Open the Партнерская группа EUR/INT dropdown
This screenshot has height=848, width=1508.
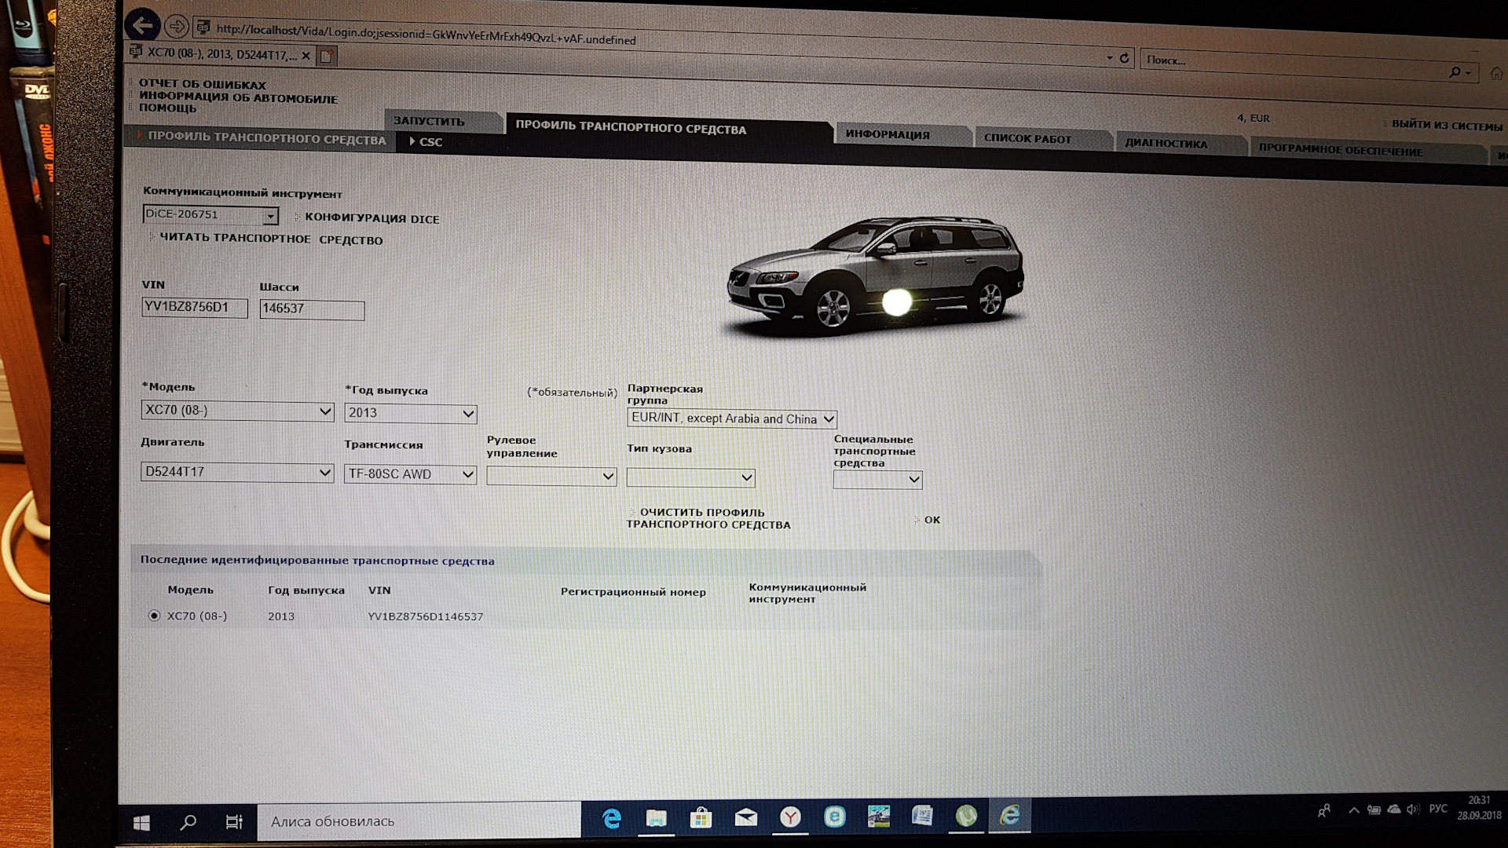tap(731, 419)
